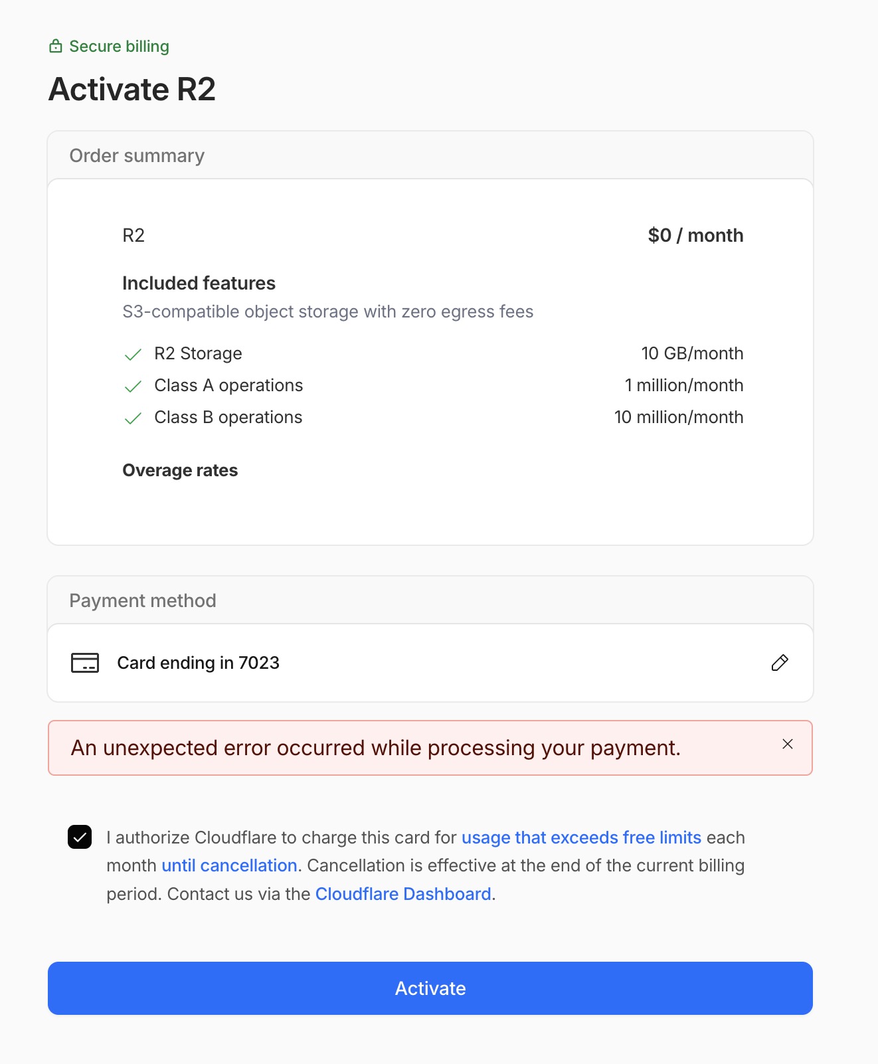The height and width of the screenshot is (1064, 878).
Task: Click the Class A operations checkmark
Action: coord(133,387)
